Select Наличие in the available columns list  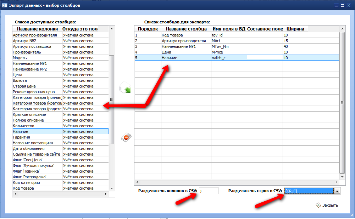[x=60, y=131]
